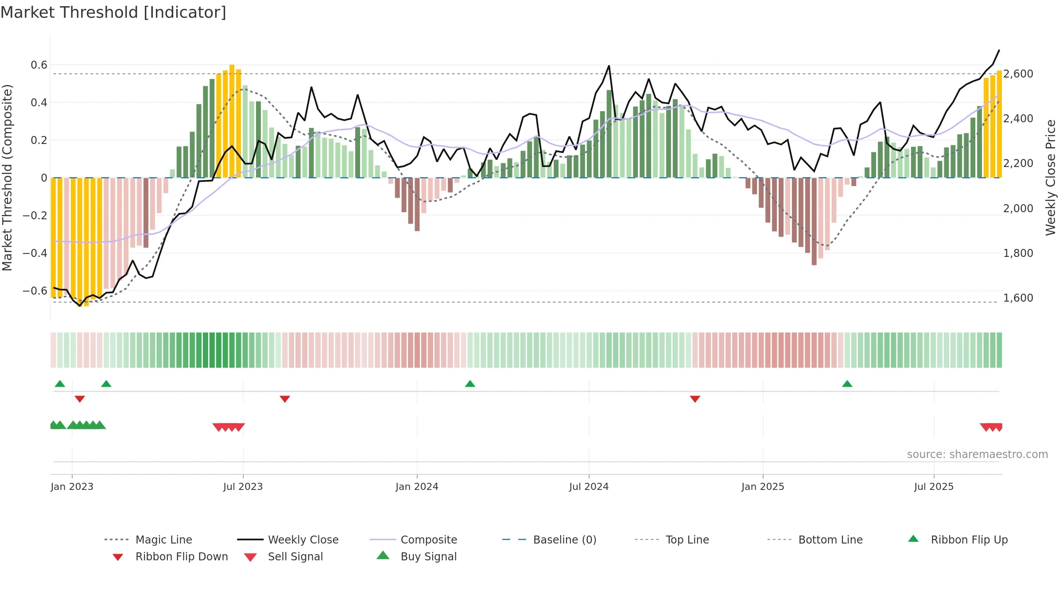
Task: Click the source: sharemaestro.com text
Action: point(978,454)
